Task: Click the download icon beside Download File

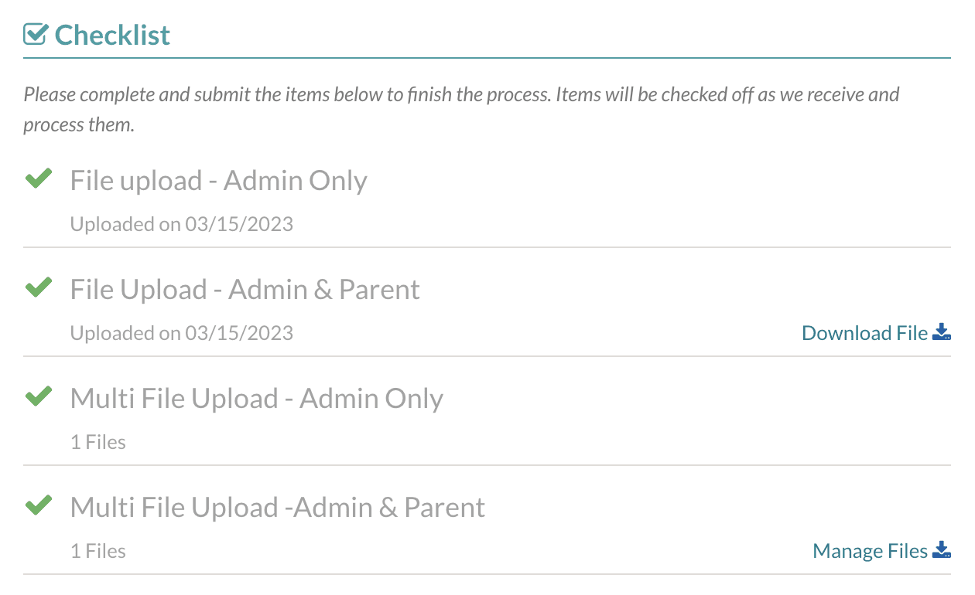Action: pos(942,333)
